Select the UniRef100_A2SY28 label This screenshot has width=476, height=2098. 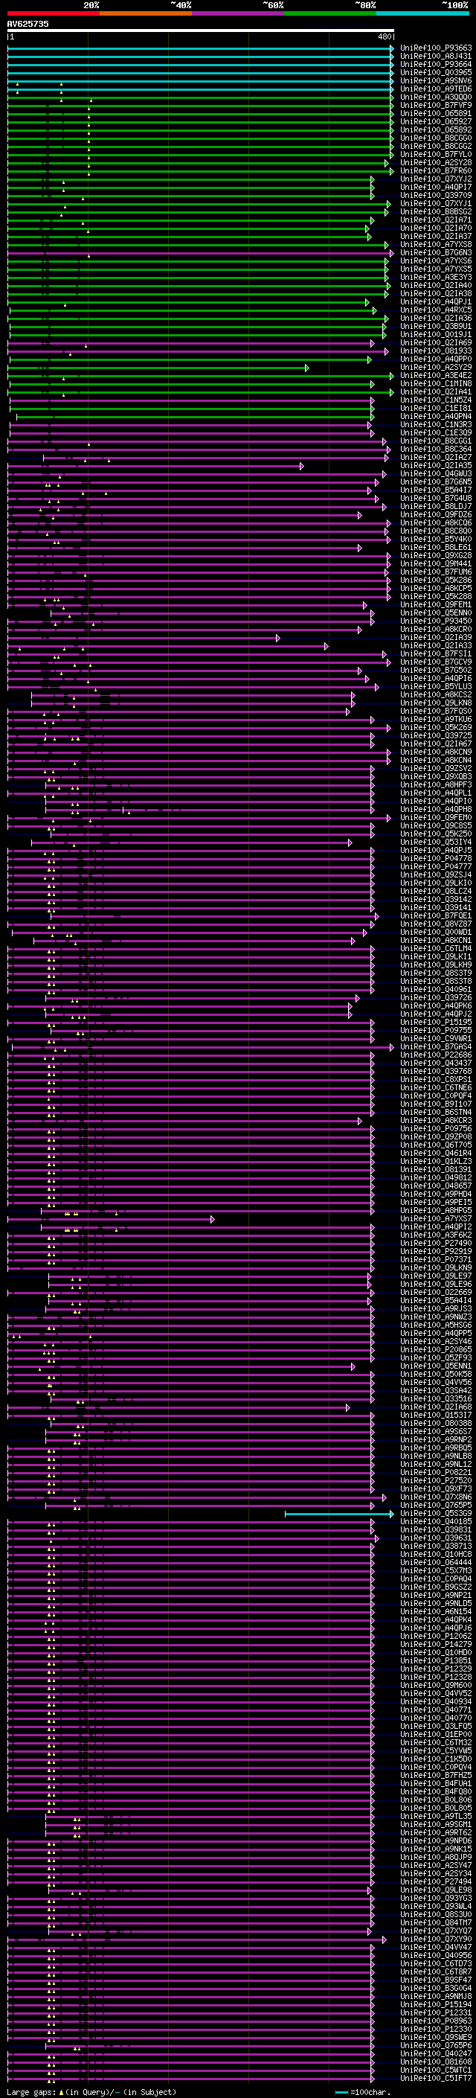436,163
